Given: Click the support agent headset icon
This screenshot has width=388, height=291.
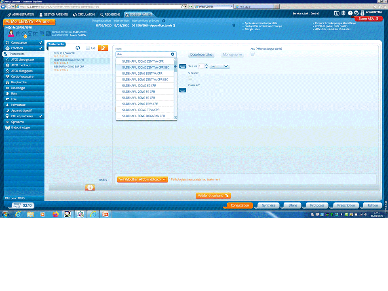Looking at the screenshot, I should pyautogui.click(x=356, y=13).
